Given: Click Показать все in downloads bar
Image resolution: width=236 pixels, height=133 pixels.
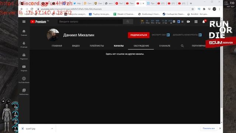Looking at the screenshot, I should tap(209, 128).
